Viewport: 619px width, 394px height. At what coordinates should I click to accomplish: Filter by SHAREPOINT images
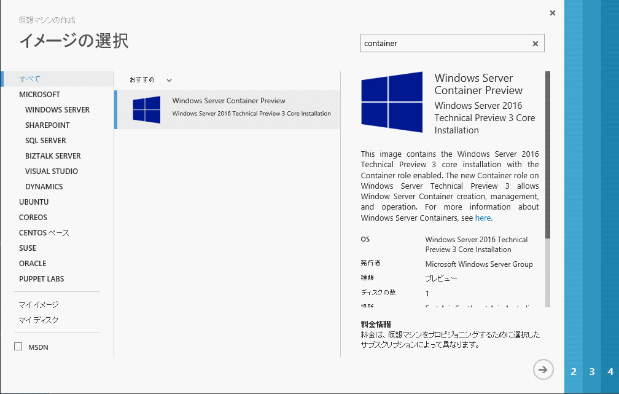coord(47,125)
